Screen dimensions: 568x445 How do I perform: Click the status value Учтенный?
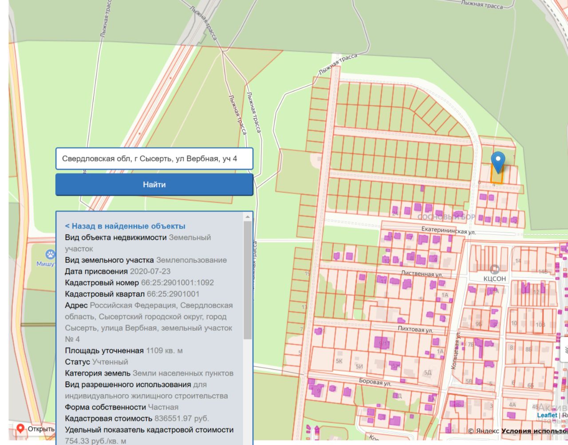110,362
